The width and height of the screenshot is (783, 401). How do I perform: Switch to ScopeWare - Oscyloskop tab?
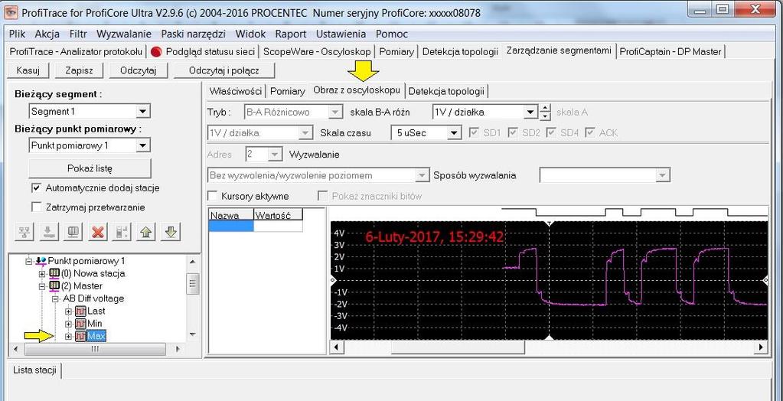pos(317,51)
